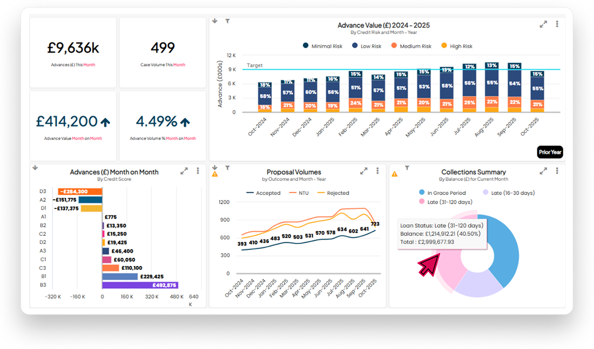Click the purple B3 bar for £492,875
Screen dimensions: 594x349
pyautogui.click(x=140, y=285)
